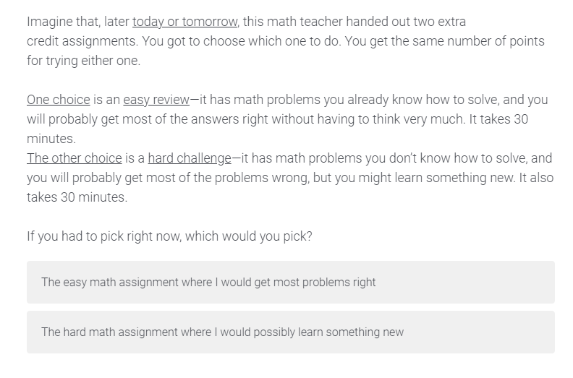Click the lone 'minutes.' line
The width and height of the screenshot is (573, 378).
tap(51, 139)
